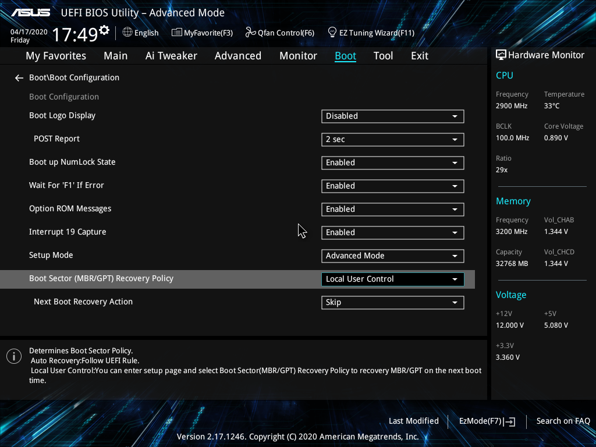Click the EzMode exit arrow icon

[x=510, y=421]
